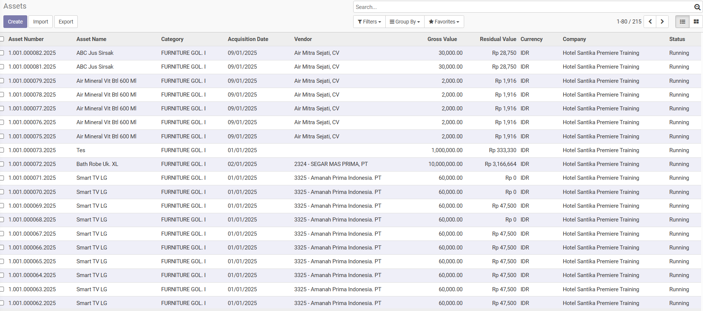Tick the checkbox for asset 1.001.000072.2025
This screenshot has height=311, width=703.
(x=2, y=164)
